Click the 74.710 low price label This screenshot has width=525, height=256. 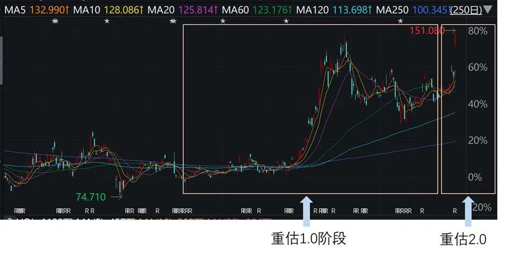(x=91, y=197)
